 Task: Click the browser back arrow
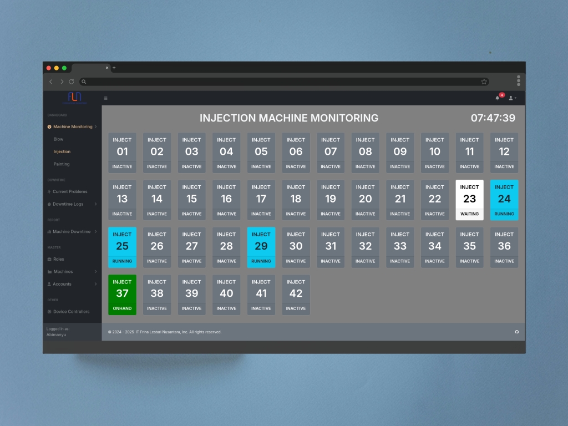(51, 82)
